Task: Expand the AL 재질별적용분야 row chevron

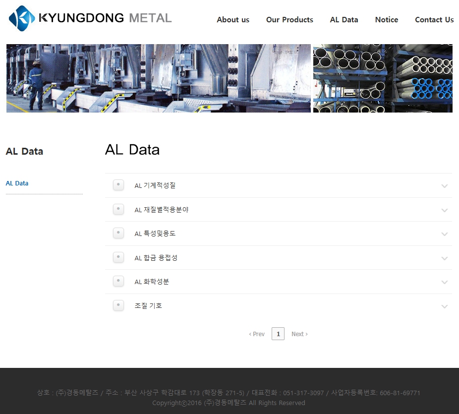Action: pyautogui.click(x=444, y=210)
